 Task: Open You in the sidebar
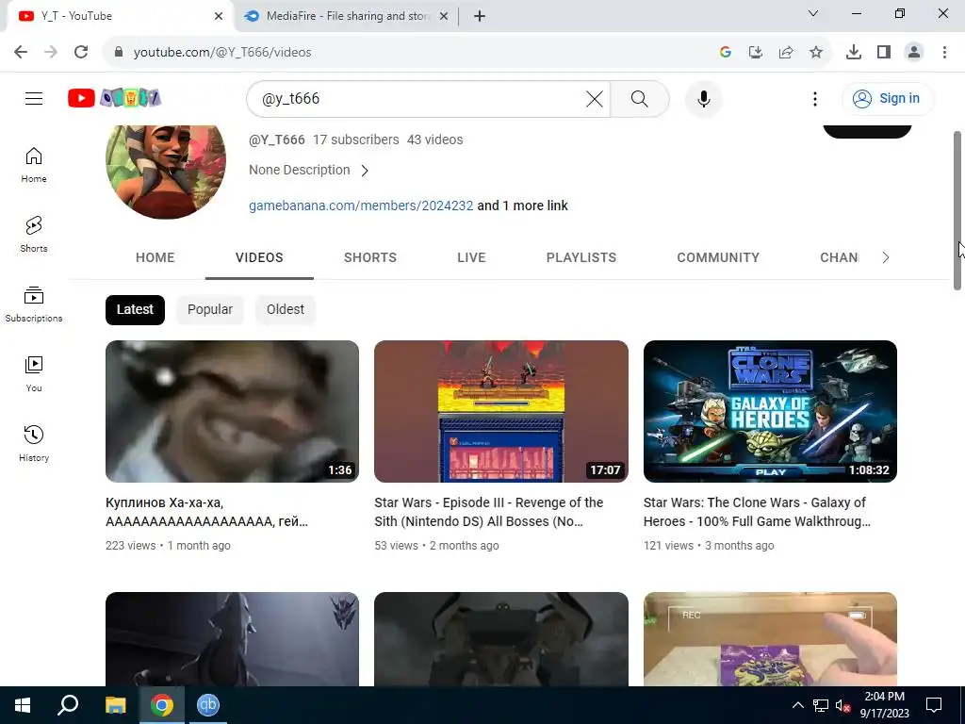(34, 373)
